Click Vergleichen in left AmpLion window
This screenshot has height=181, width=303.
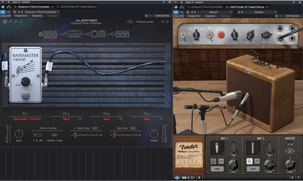point(21,16)
